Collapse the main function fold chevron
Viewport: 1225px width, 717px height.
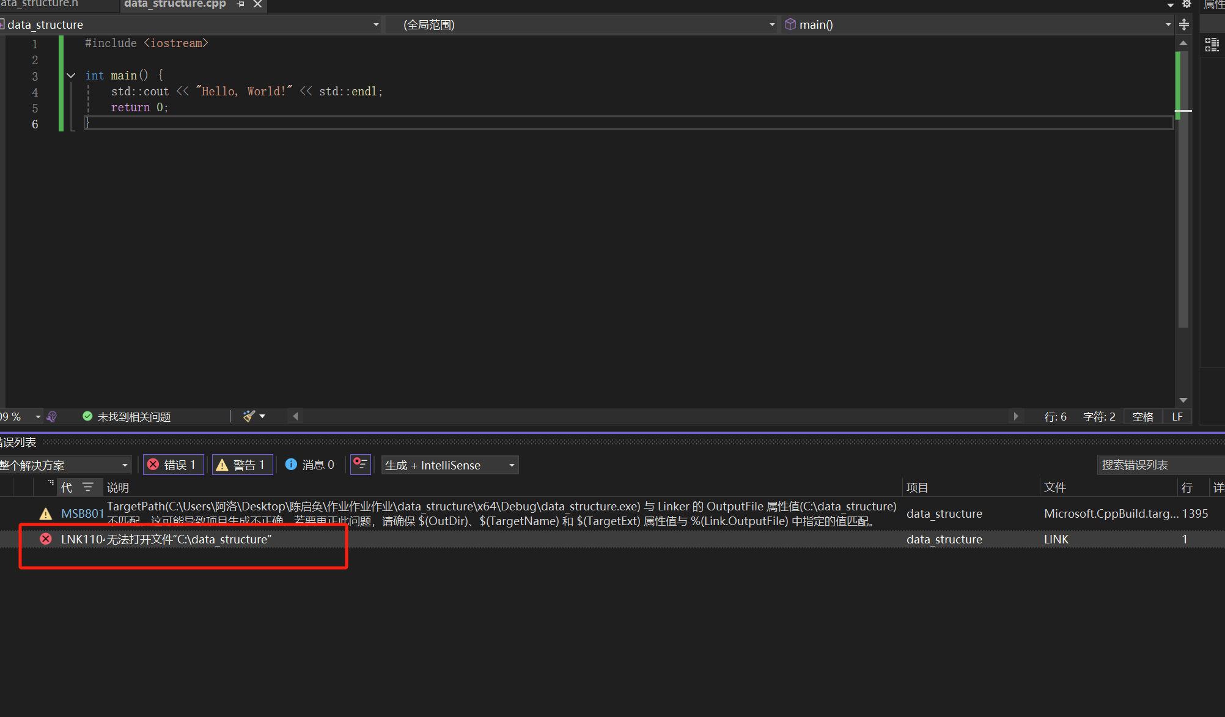[71, 75]
